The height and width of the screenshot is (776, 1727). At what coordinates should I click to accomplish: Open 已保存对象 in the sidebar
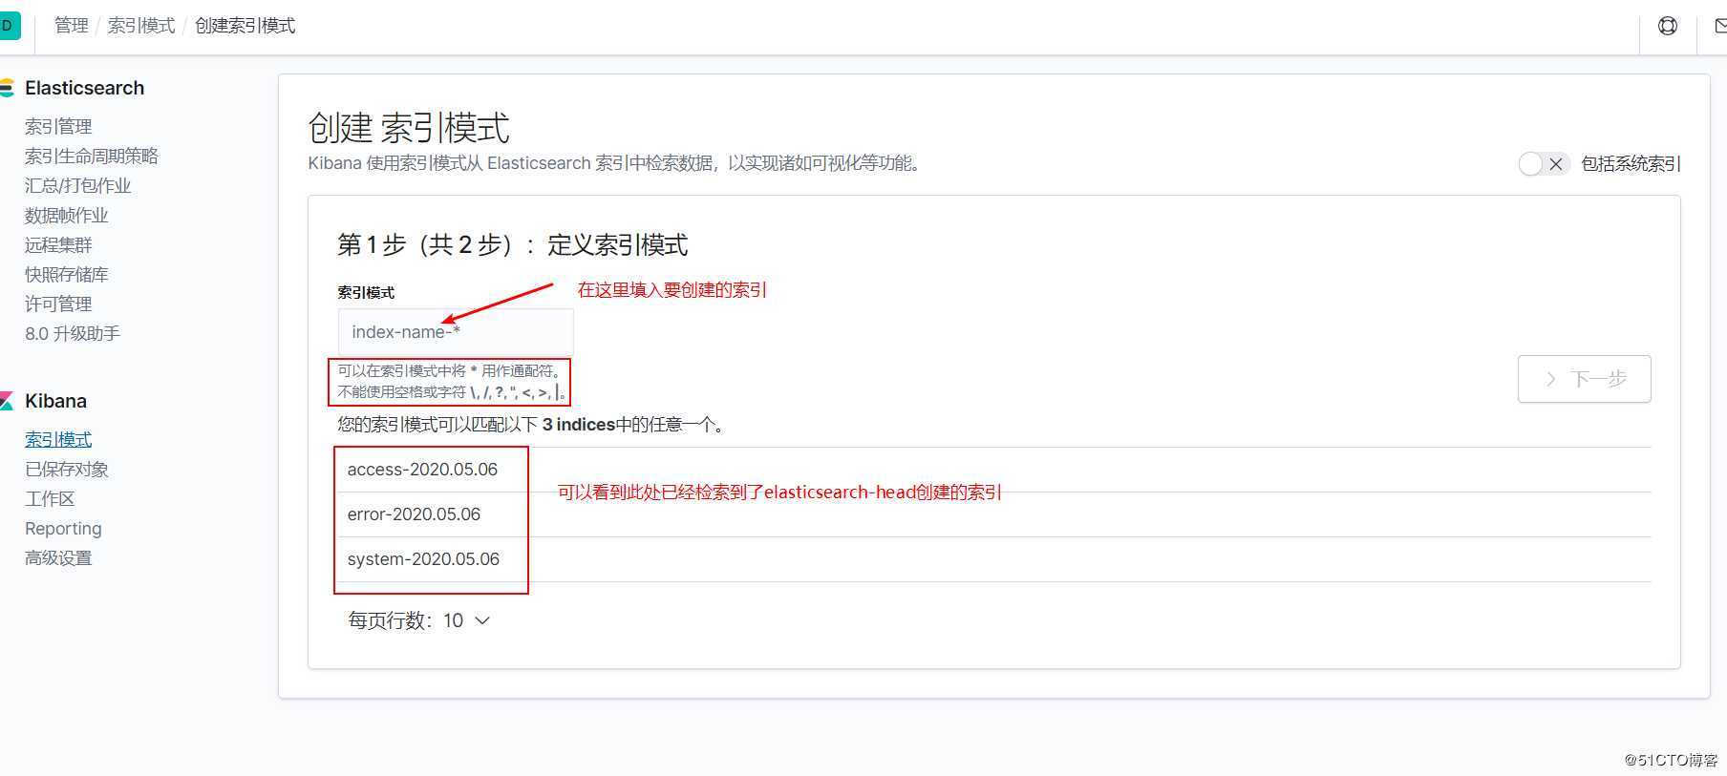[x=67, y=469]
